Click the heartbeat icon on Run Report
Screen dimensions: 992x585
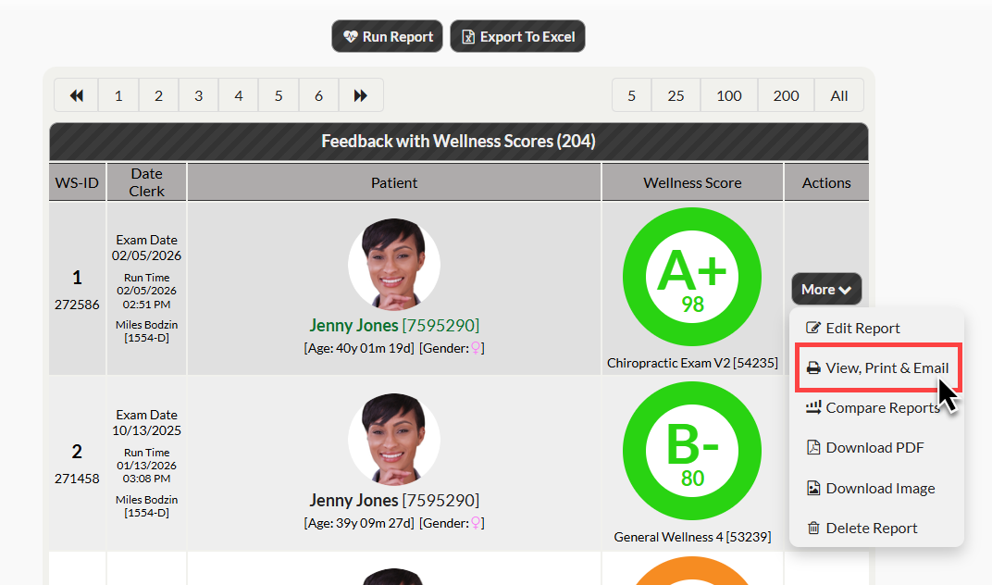coord(351,37)
